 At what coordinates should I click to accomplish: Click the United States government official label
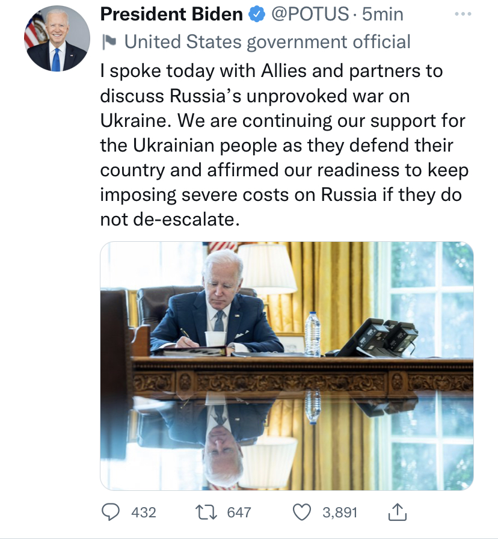267,42
